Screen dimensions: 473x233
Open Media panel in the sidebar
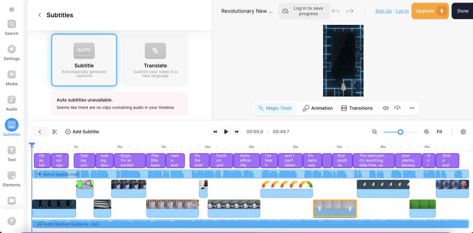[11, 78]
